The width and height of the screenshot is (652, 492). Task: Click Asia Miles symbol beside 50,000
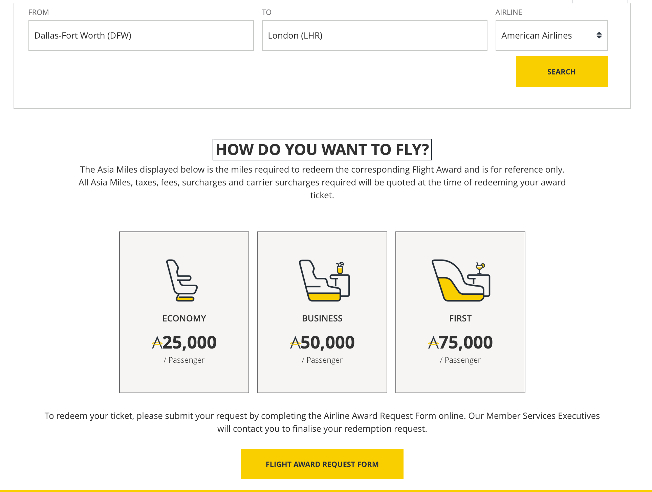(295, 342)
